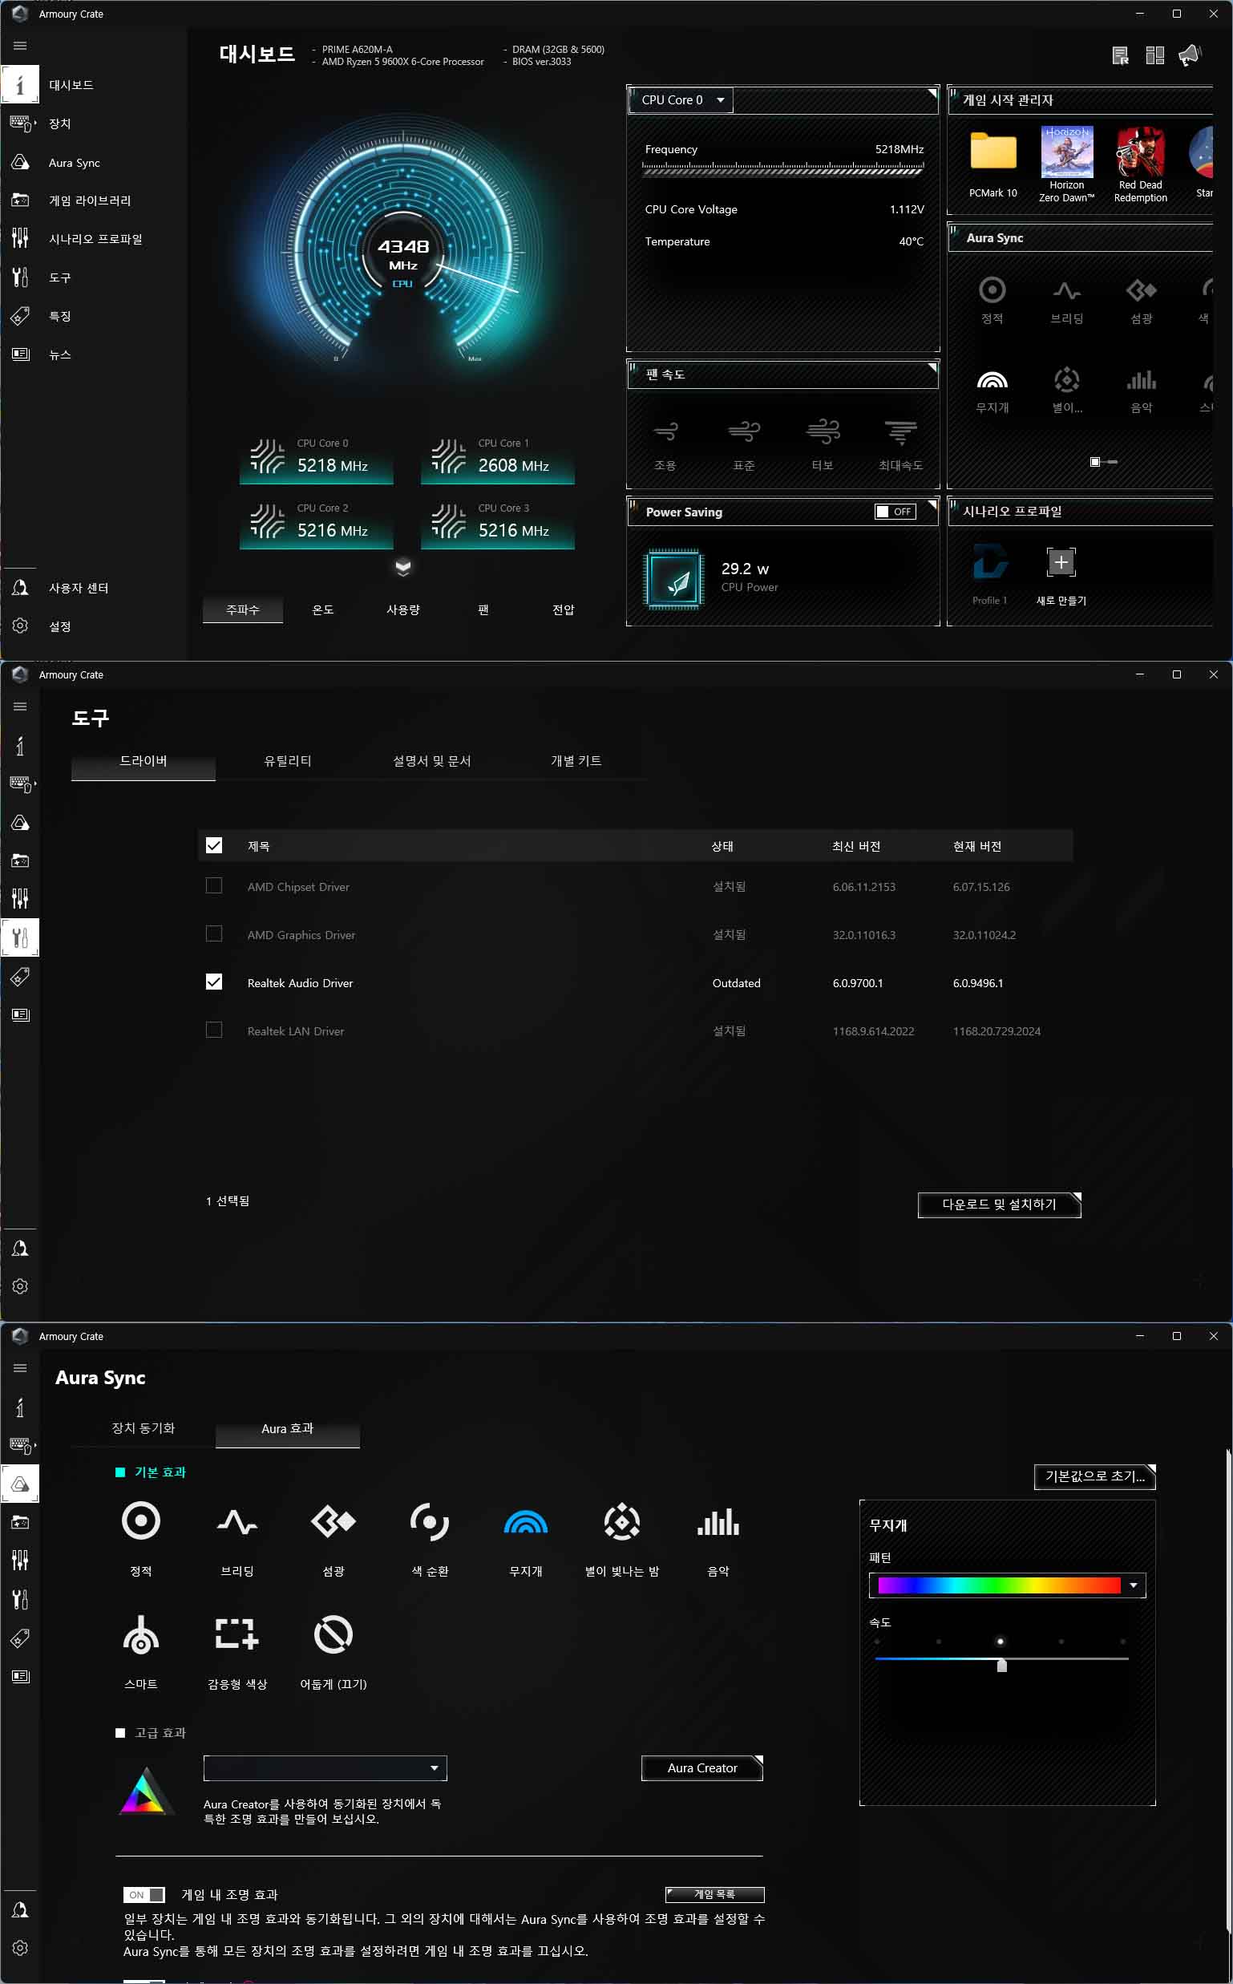Select 정적 effect in Aura 효과 tab
This screenshot has width=1233, height=1984.
[x=141, y=1539]
